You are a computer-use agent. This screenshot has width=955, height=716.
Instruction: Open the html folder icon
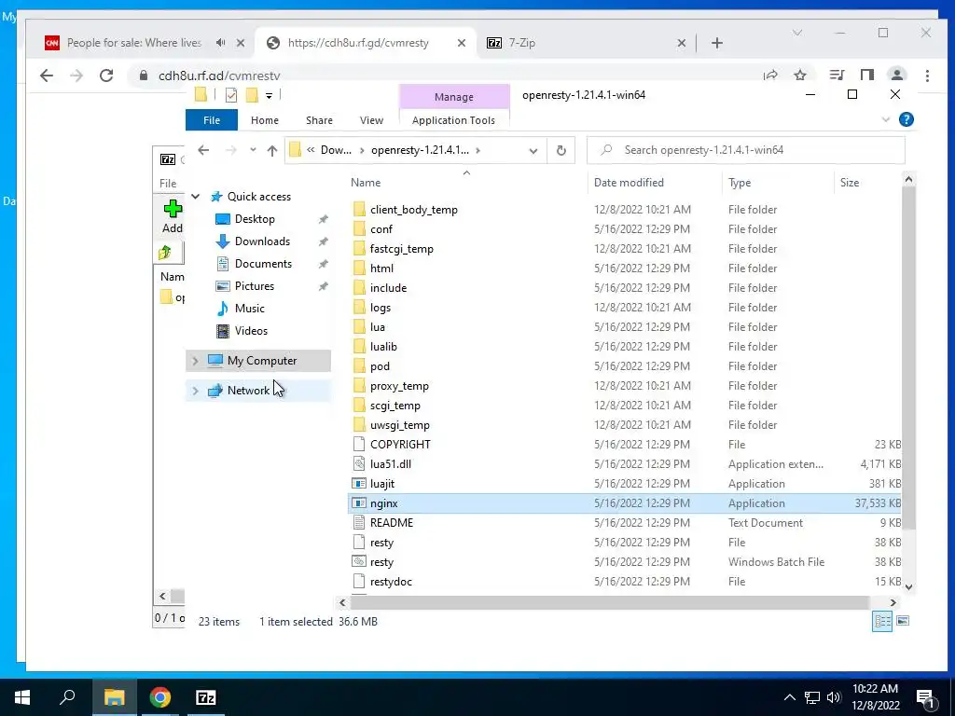(x=359, y=268)
